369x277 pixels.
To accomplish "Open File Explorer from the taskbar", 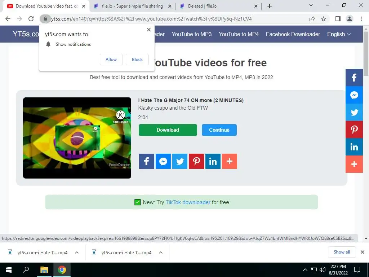I will click(44, 270).
